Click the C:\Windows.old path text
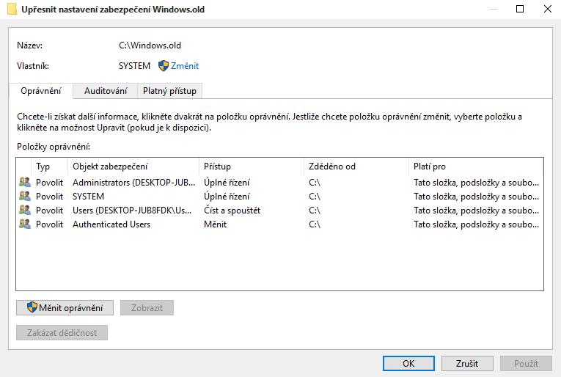This screenshot has width=561, height=377. point(150,45)
